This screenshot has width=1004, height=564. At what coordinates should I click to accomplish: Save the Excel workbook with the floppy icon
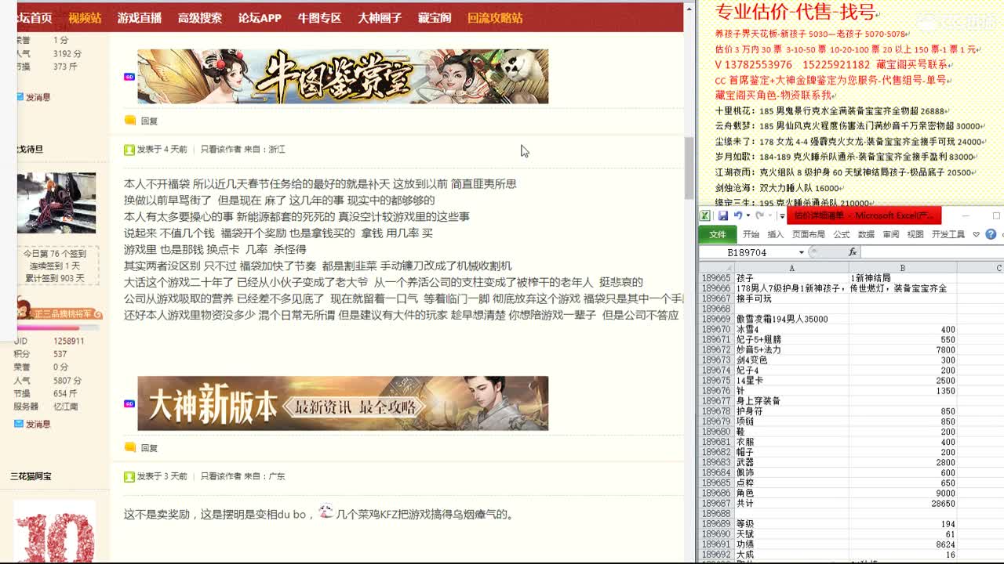[x=722, y=215]
